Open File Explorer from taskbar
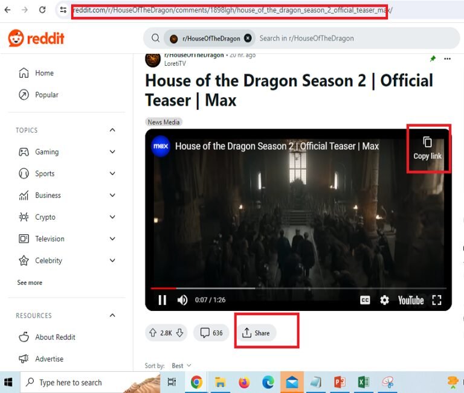This screenshot has width=464, height=393. pos(220,382)
